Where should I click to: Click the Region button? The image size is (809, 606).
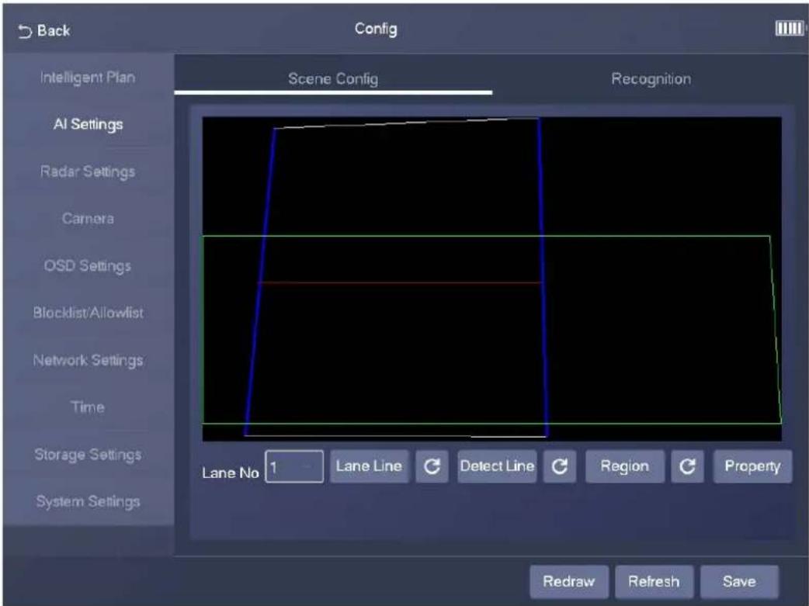(x=625, y=466)
